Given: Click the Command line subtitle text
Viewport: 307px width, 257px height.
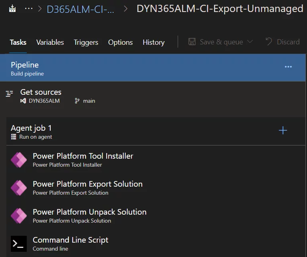Looking at the screenshot, I should 51,249.
